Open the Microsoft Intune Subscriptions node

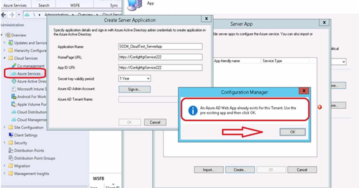tap(29, 89)
